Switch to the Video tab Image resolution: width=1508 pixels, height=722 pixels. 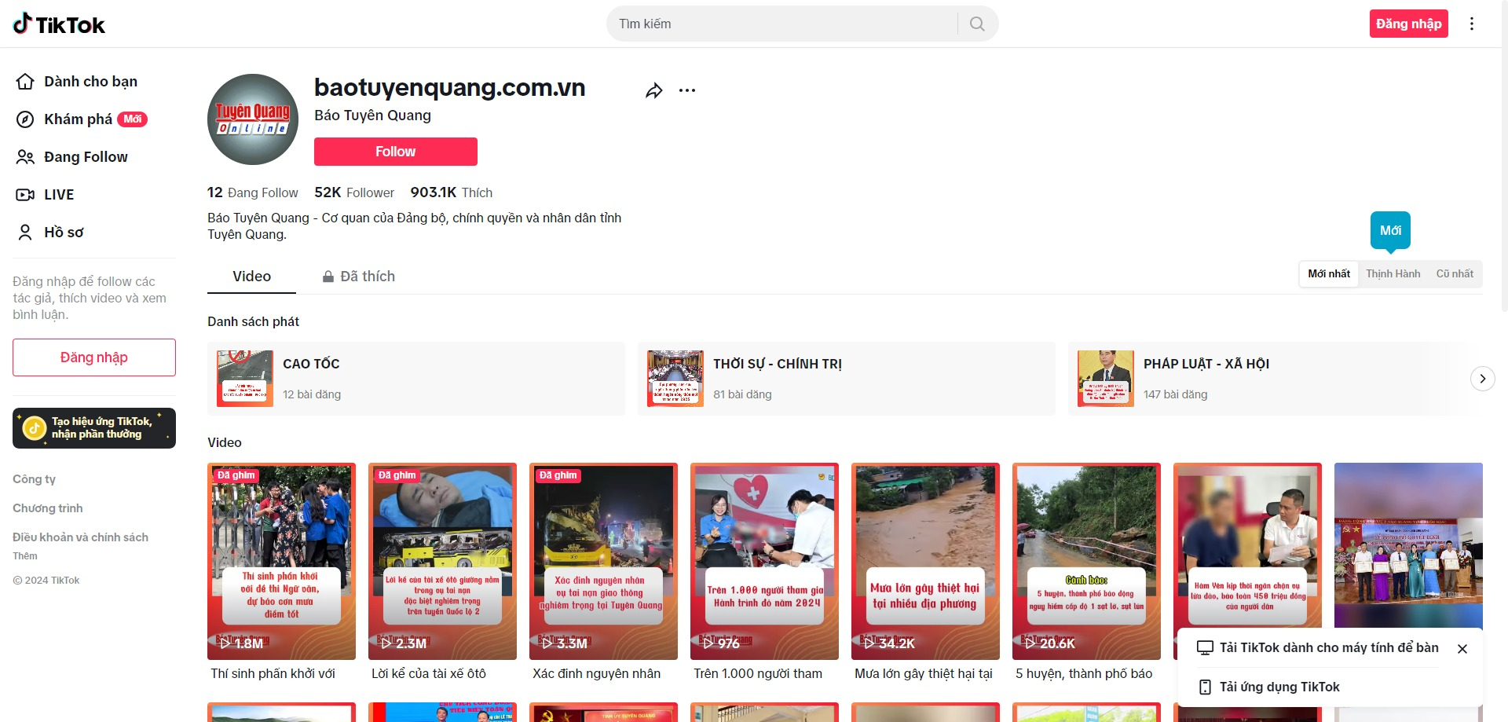coord(251,277)
